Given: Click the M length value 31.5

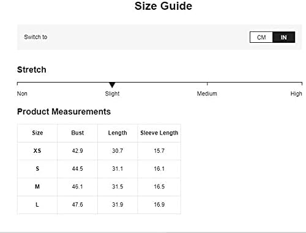Looking at the screenshot, I should pyautogui.click(x=118, y=187).
